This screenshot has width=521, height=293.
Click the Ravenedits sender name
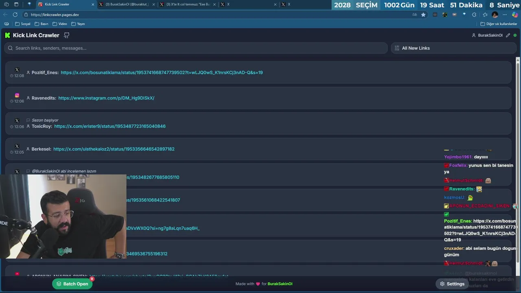click(x=44, y=98)
